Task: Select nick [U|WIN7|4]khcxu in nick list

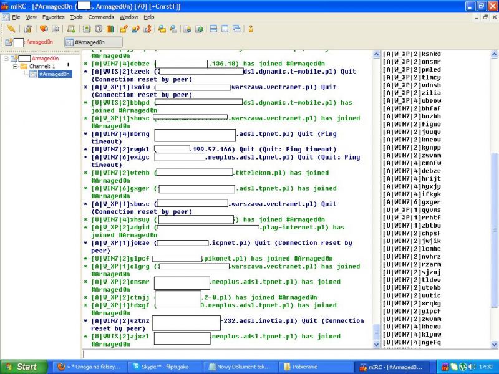Action: (412, 327)
